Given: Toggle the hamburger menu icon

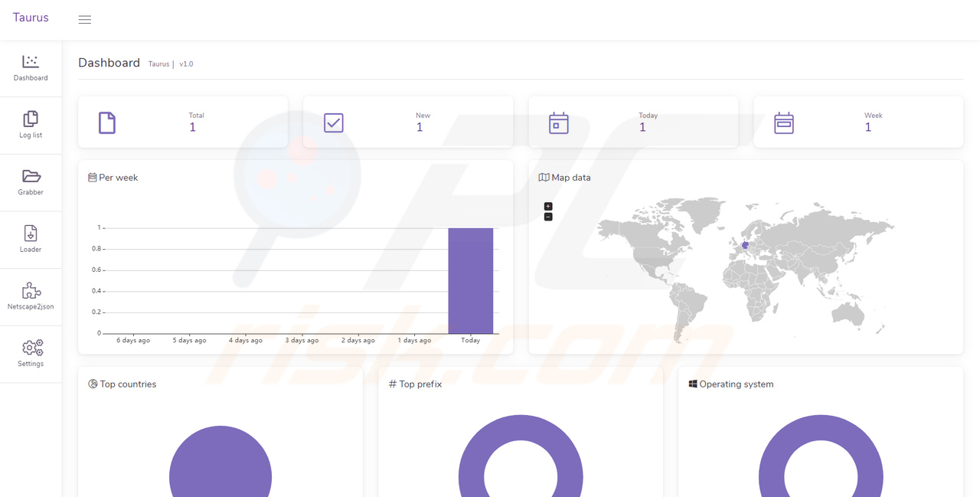Looking at the screenshot, I should (x=85, y=19).
